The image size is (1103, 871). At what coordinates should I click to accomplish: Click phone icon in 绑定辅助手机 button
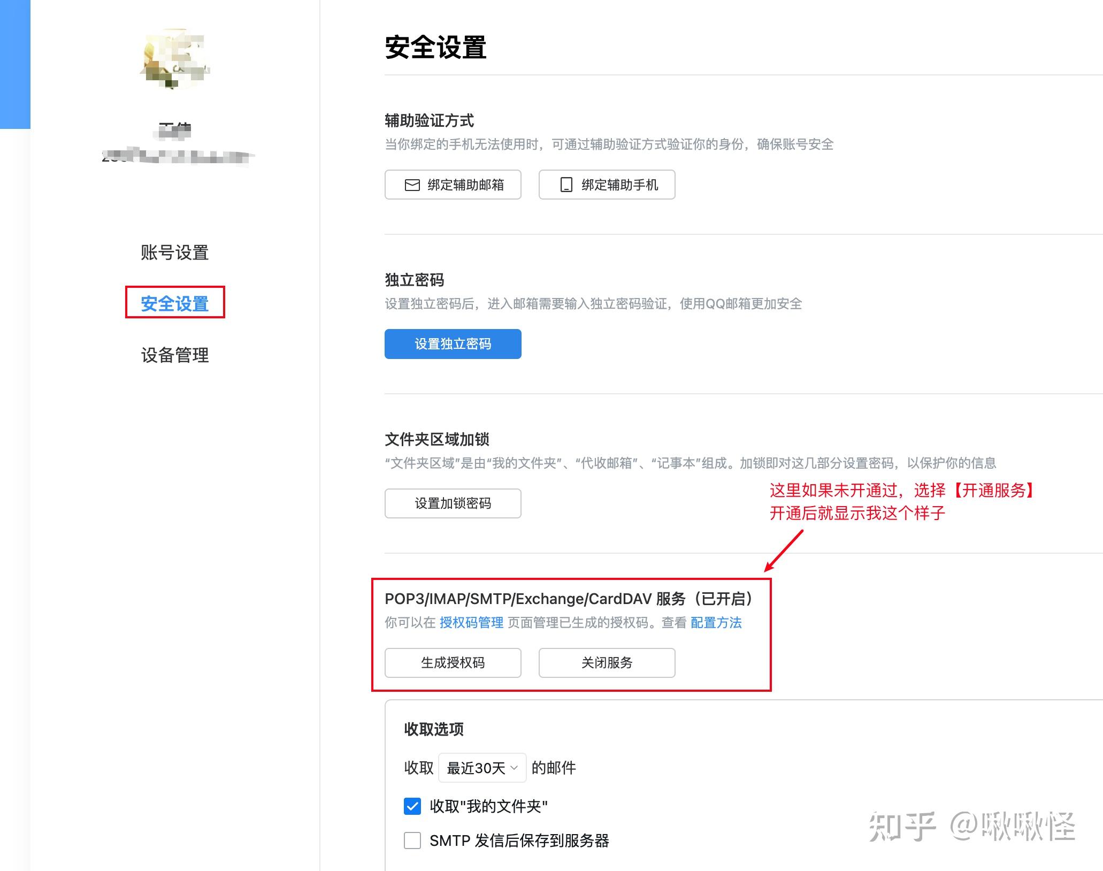566,185
